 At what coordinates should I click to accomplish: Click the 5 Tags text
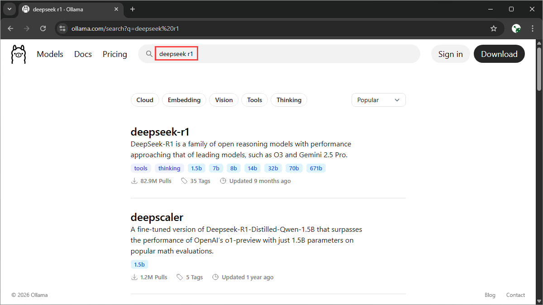pos(194,277)
